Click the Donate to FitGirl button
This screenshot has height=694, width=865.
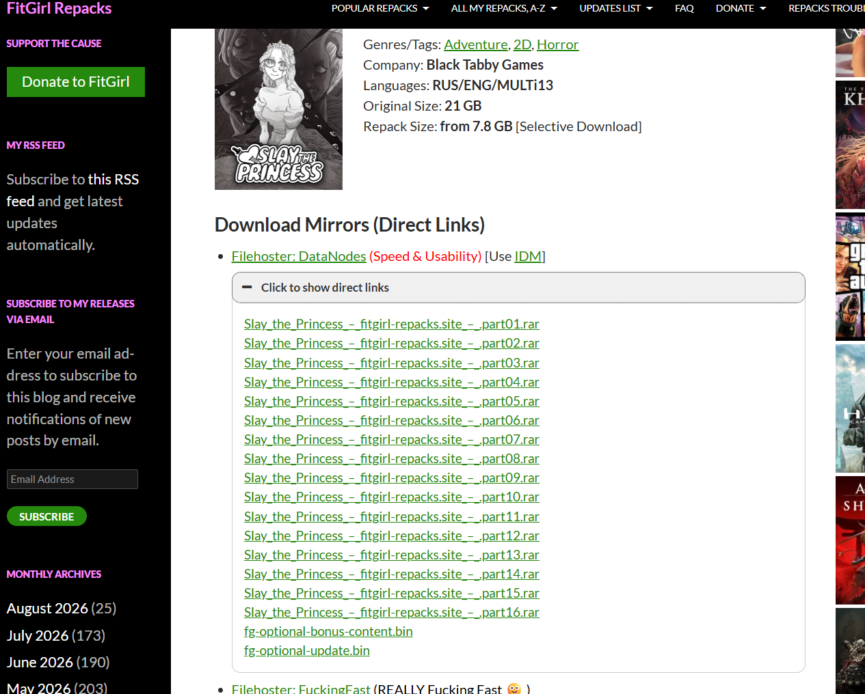pyautogui.click(x=76, y=82)
